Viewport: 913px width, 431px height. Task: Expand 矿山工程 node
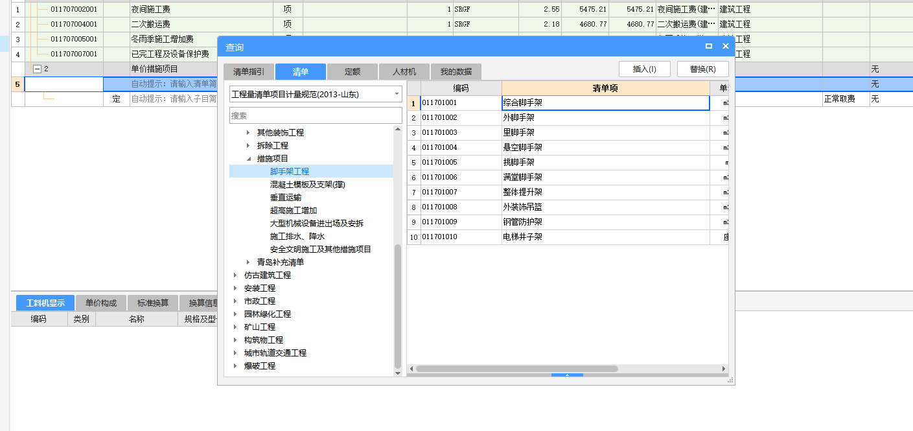pos(235,327)
